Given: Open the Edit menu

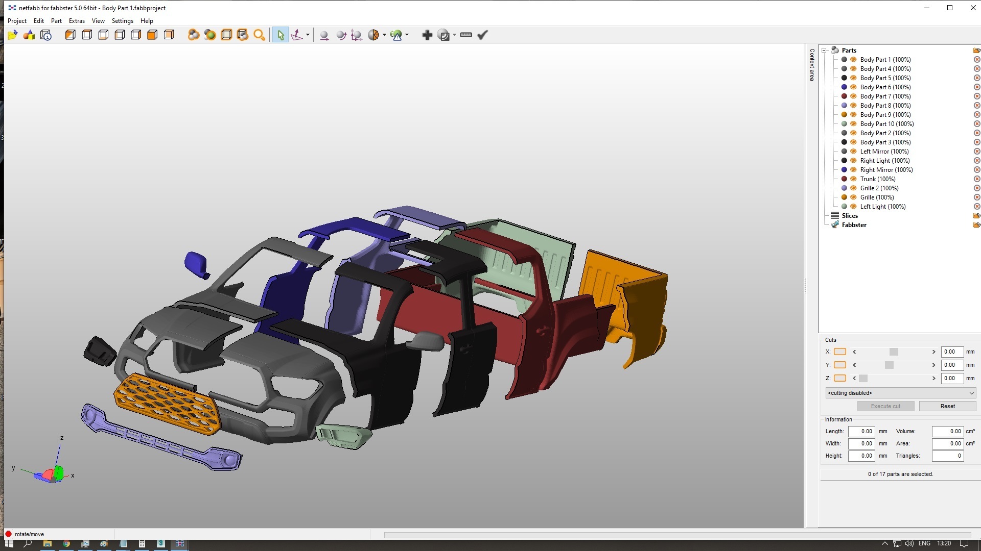Looking at the screenshot, I should [x=39, y=21].
